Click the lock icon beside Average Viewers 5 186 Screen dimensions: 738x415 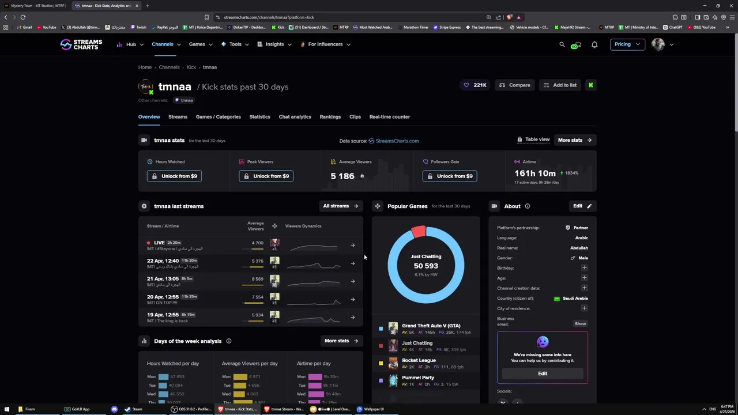[x=362, y=176]
